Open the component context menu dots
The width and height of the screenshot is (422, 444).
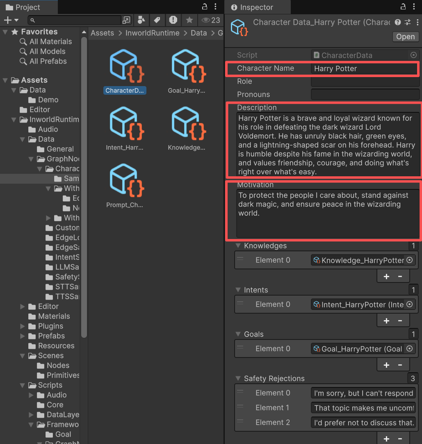tap(417, 23)
